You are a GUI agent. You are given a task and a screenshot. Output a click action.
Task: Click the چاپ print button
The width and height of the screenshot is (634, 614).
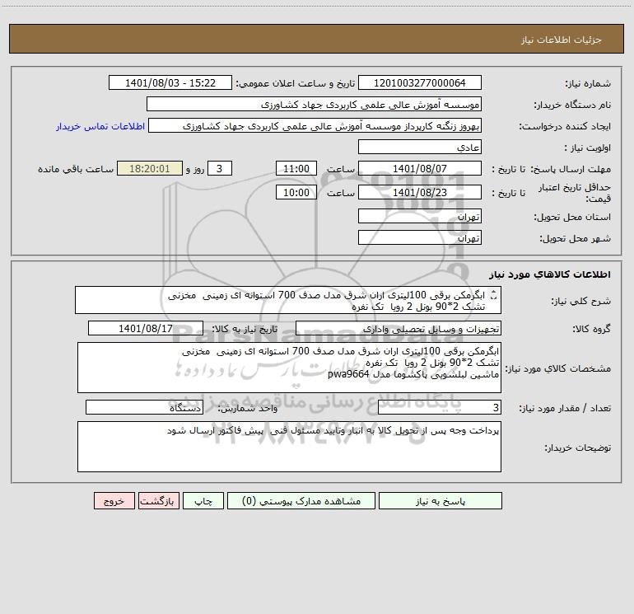pos(203,501)
